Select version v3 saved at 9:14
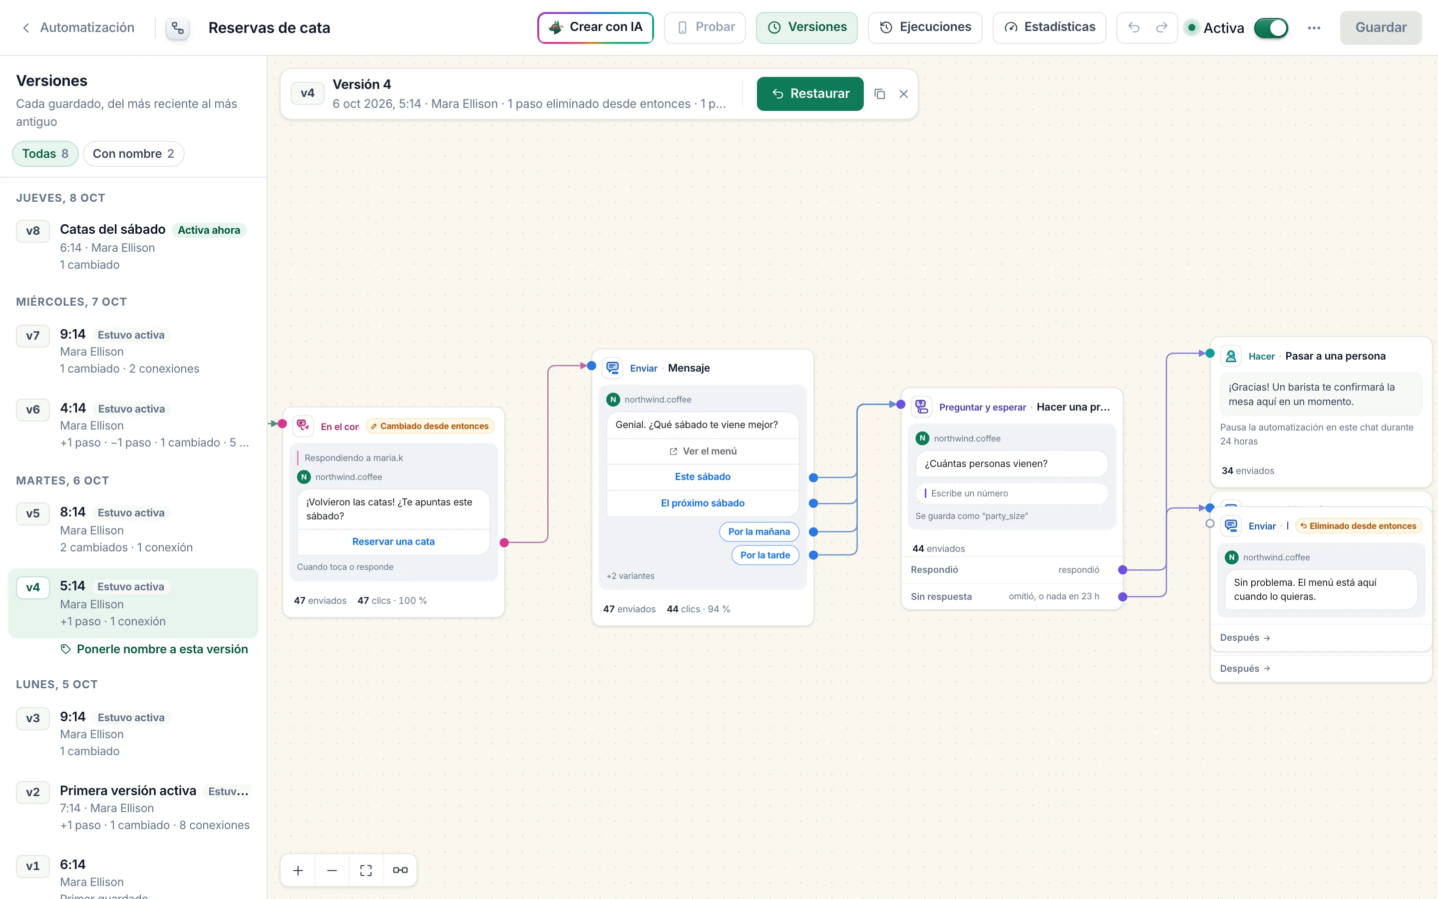 (133, 733)
